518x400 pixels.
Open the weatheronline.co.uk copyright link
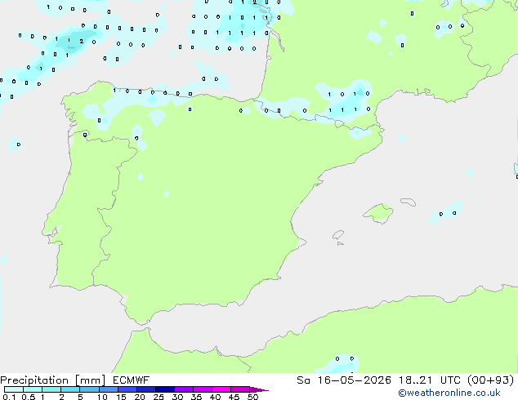[449, 393]
